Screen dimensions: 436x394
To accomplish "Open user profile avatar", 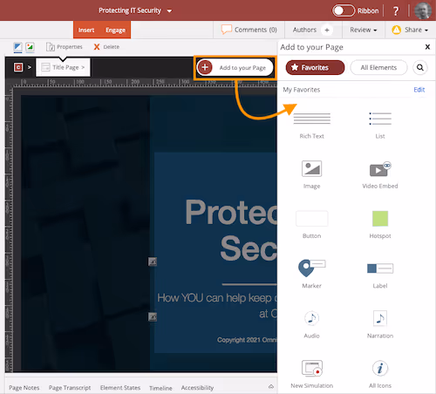I will click(423, 10).
